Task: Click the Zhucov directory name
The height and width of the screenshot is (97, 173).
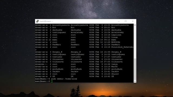Action: coord(115,74)
